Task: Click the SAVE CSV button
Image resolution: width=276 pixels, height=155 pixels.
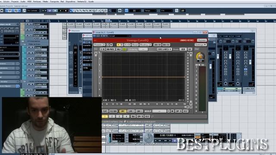Action: click(x=166, y=45)
